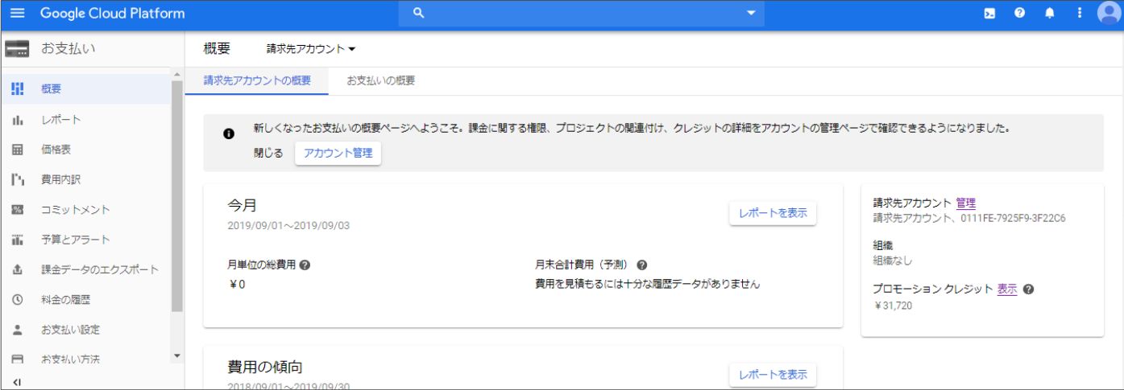Click the 組織なし text

tap(893, 261)
